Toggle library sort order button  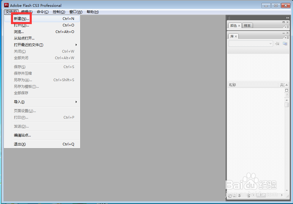pyautogui.click(x=287, y=85)
